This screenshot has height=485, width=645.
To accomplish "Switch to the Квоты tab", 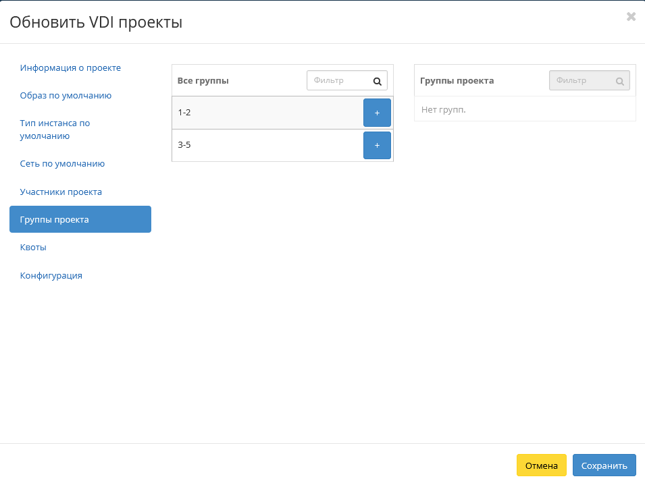I will click(33, 247).
